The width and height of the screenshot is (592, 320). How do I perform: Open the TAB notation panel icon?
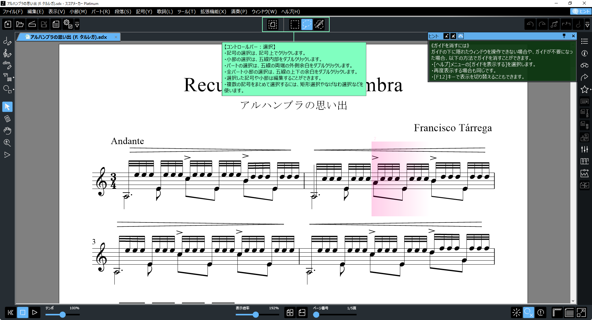[x=585, y=113]
